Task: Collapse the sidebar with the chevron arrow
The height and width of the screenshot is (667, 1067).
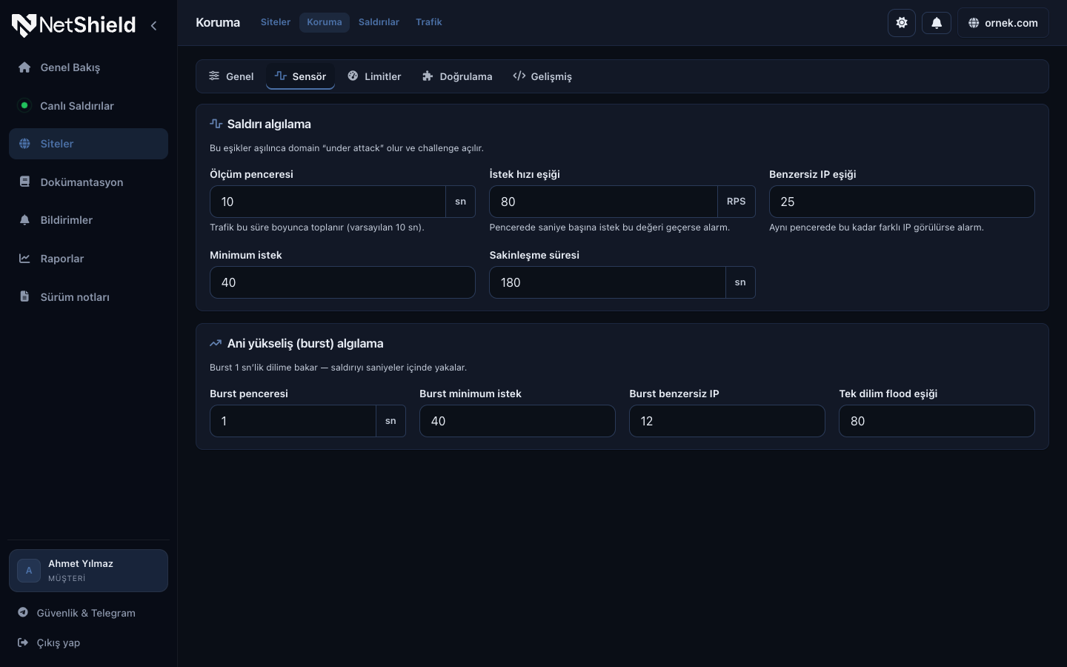Action: tap(153, 25)
